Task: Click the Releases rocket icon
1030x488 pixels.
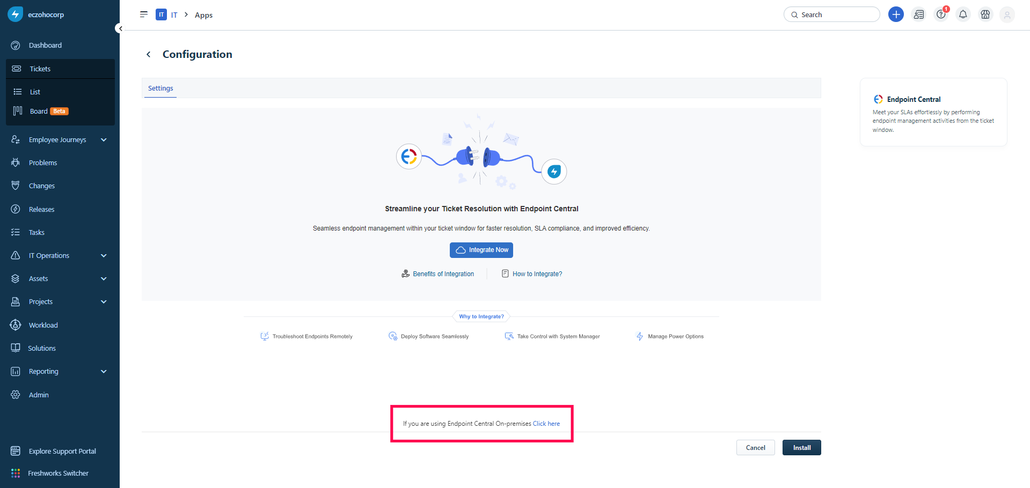Action: coord(16,209)
